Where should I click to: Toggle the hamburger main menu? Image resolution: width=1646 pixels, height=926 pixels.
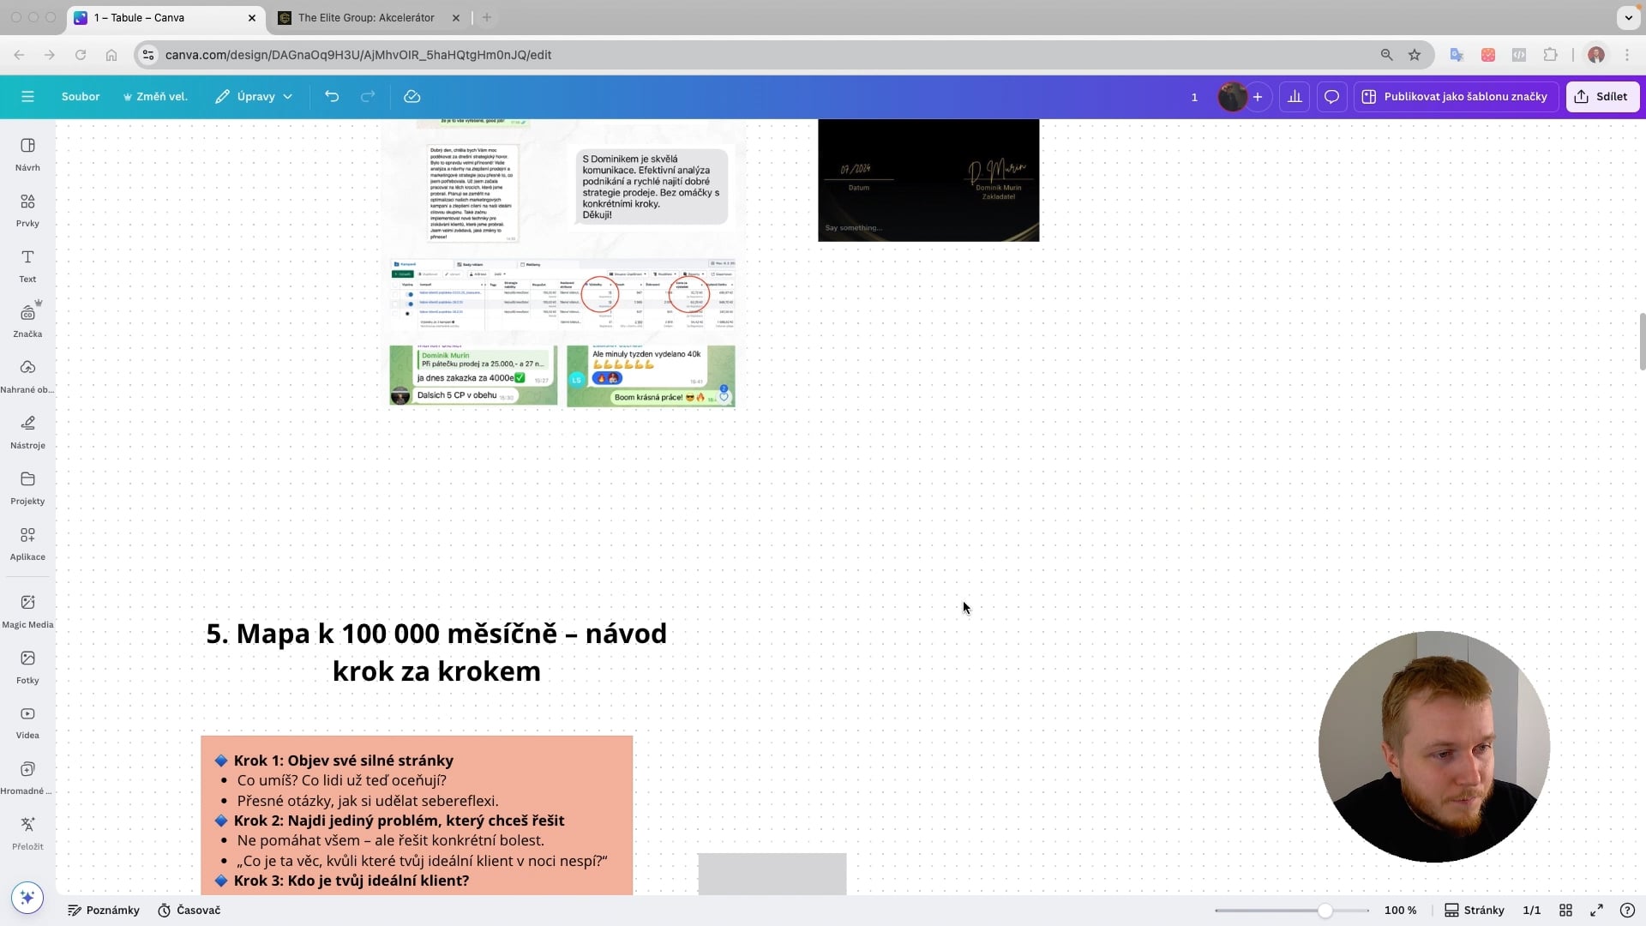27,97
